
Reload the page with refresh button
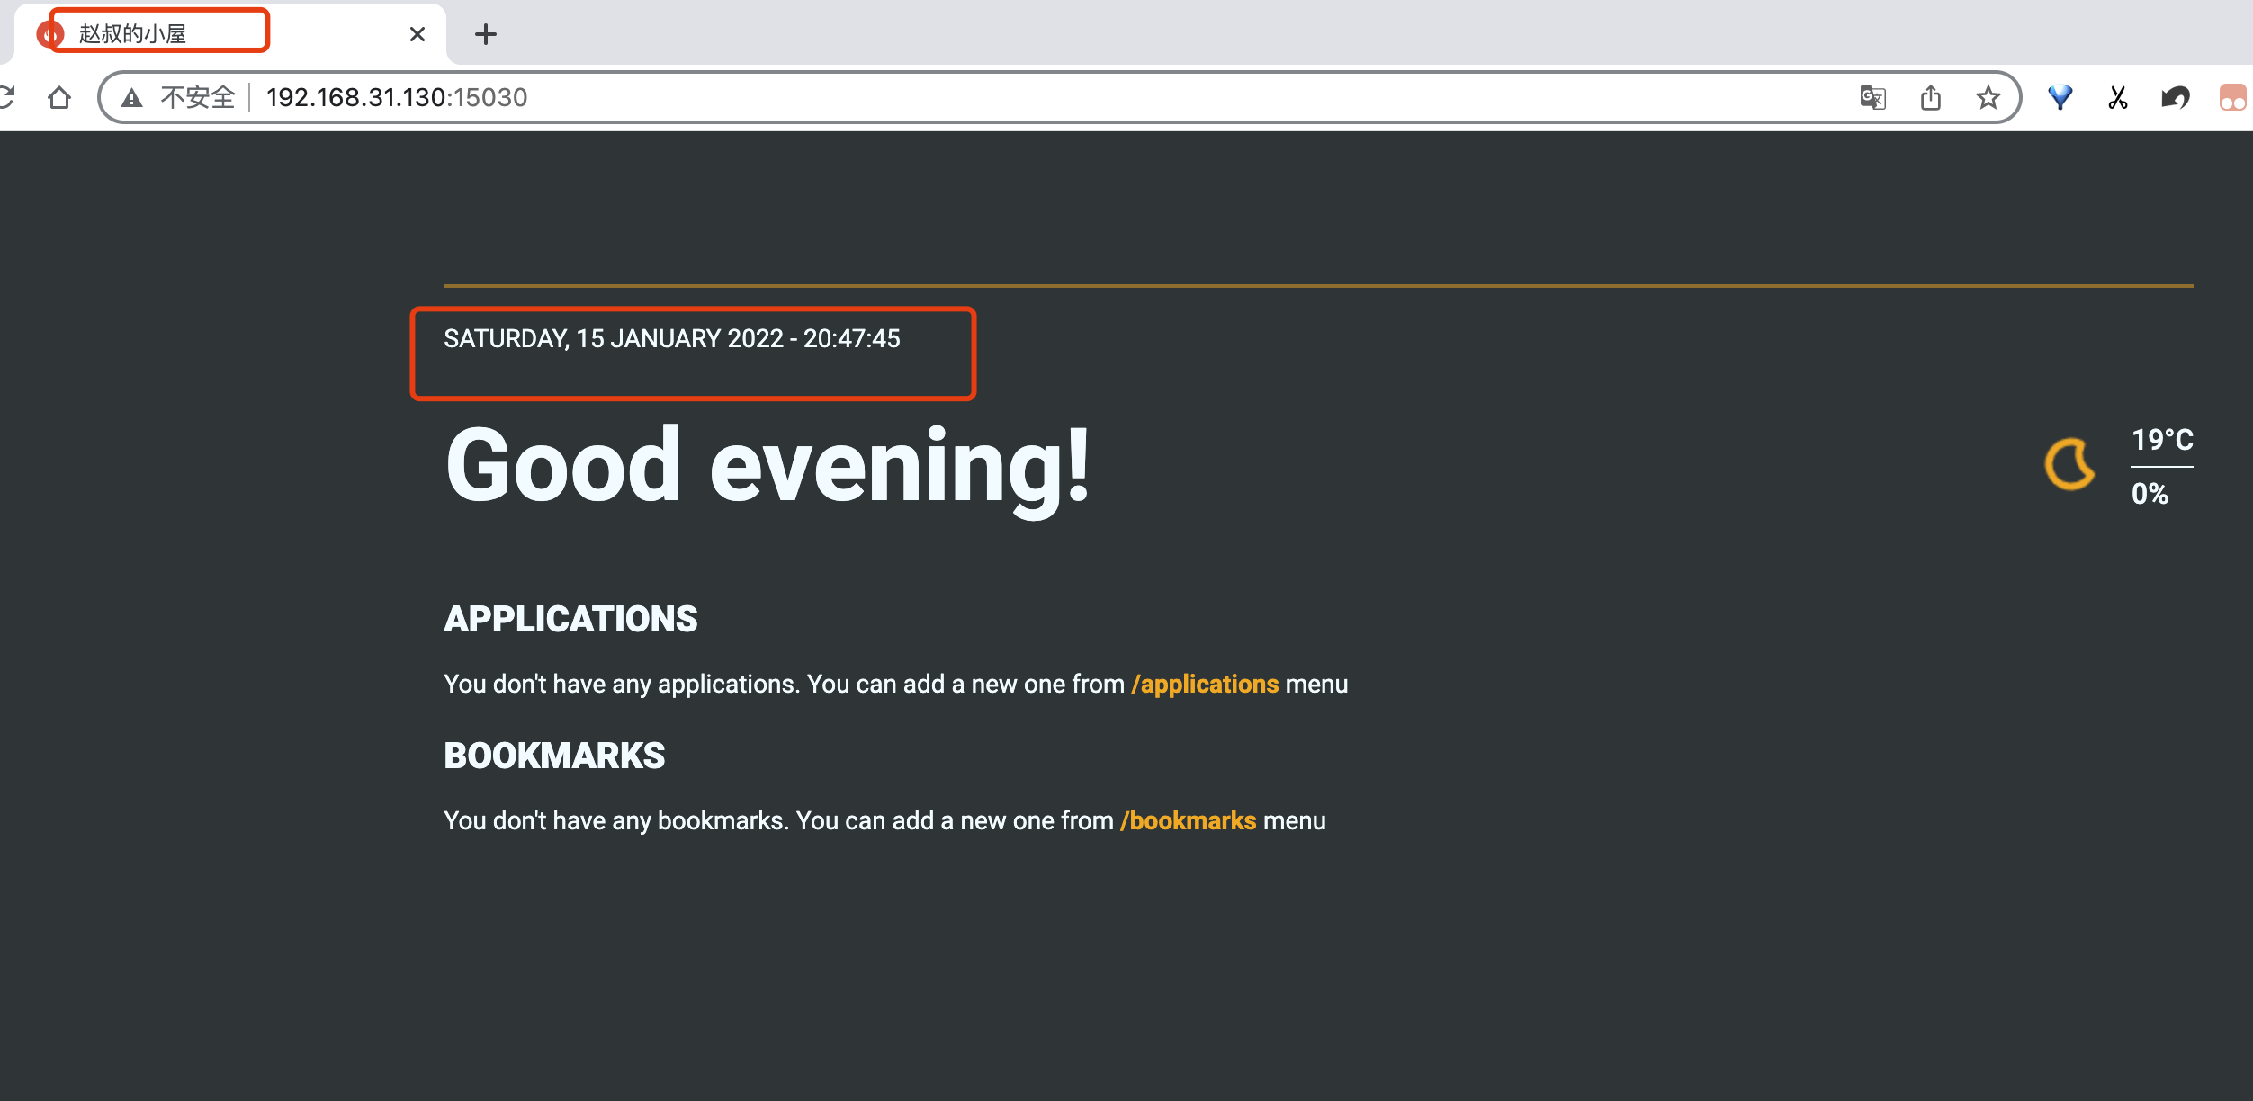click(7, 97)
